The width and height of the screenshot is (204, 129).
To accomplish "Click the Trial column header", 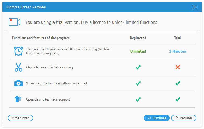I will click(x=177, y=38).
